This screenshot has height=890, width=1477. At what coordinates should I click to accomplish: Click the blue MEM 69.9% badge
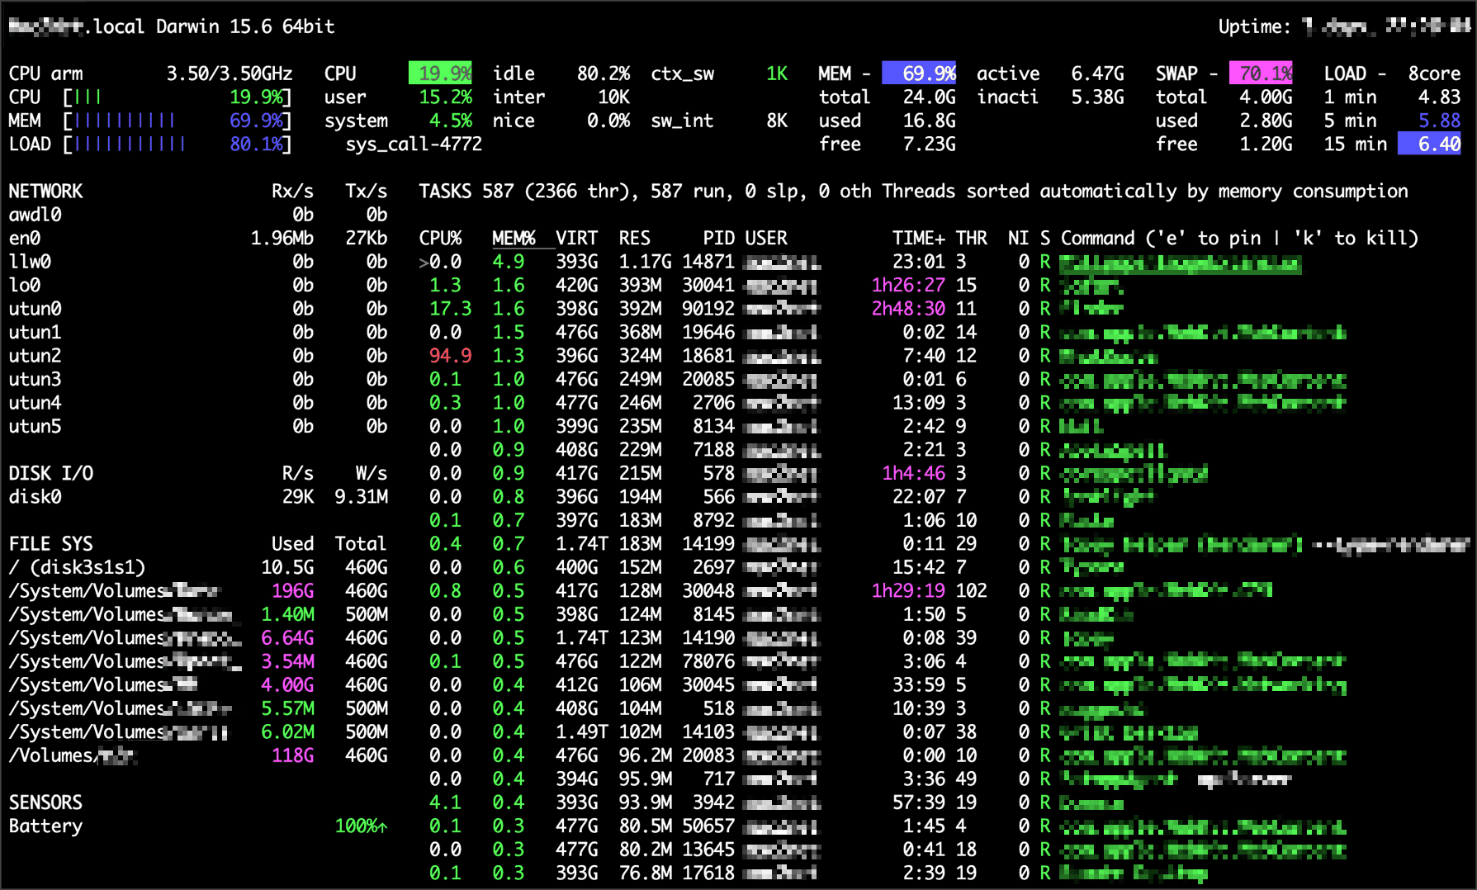coord(919,73)
